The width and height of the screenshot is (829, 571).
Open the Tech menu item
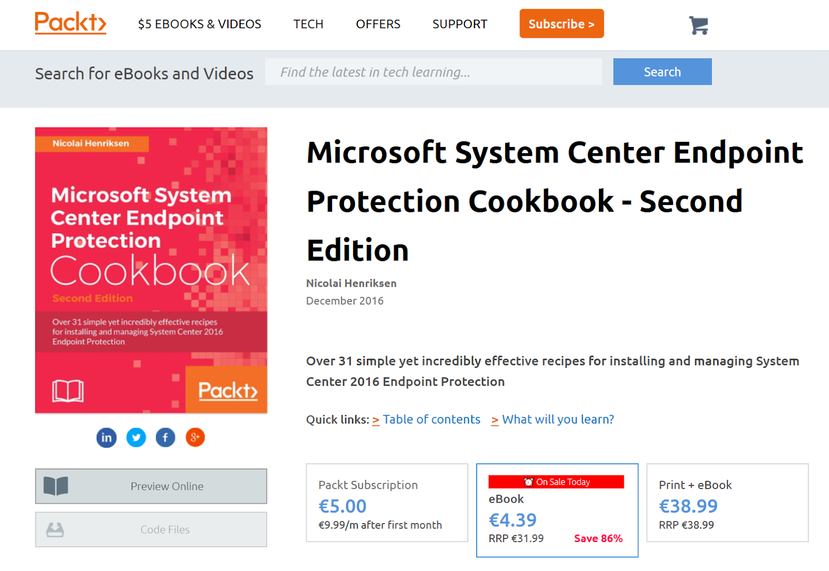click(308, 24)
